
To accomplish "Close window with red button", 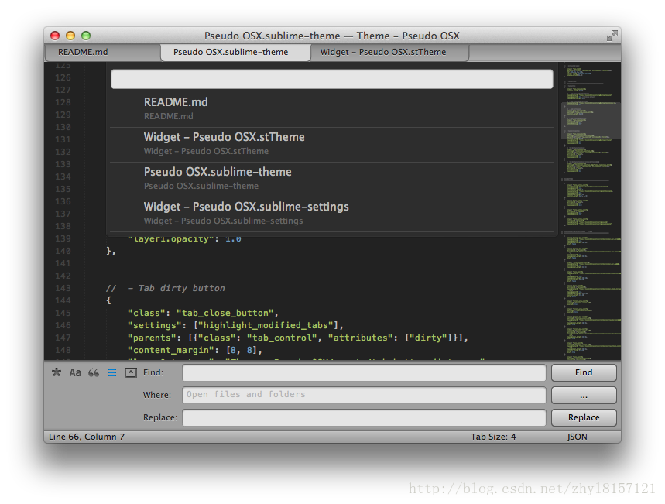I will pyautogui.click(x=55, y=36).
